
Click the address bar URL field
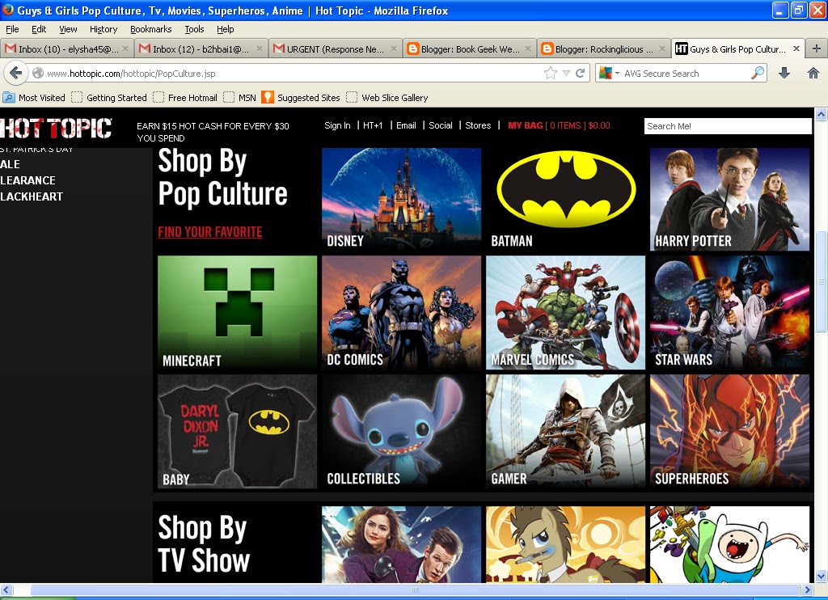coord(293,74)
